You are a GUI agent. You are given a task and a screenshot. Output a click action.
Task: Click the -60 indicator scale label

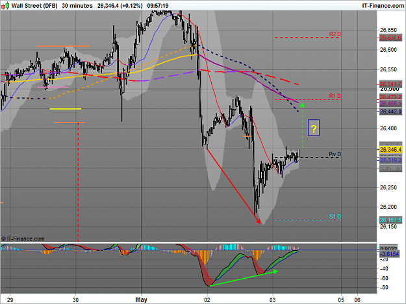385,278
